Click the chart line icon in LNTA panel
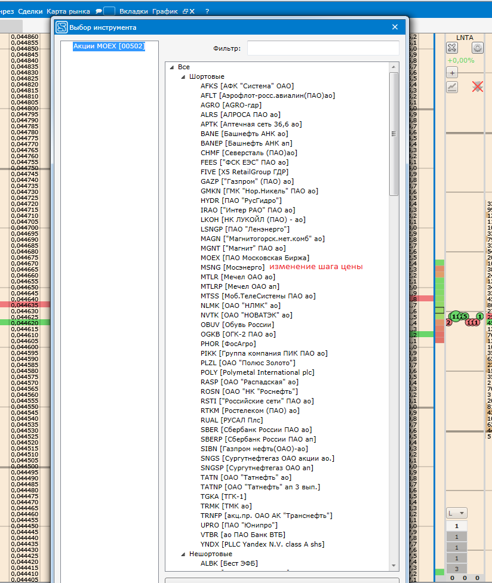This screenshot has width=492, height=583. click(452, 87)
